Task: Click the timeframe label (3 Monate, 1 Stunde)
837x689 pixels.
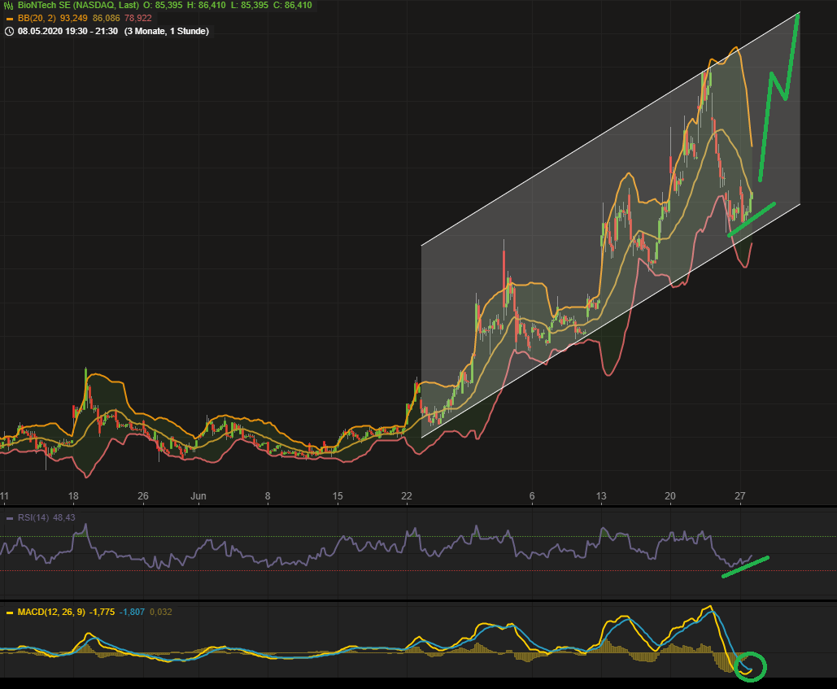Action: point(167,32)
